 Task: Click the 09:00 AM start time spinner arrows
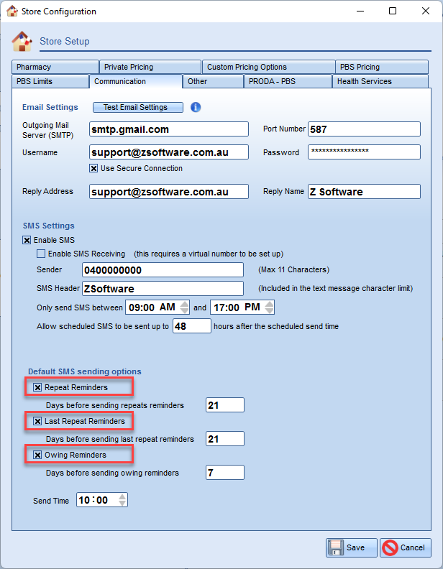coord(185,307)
